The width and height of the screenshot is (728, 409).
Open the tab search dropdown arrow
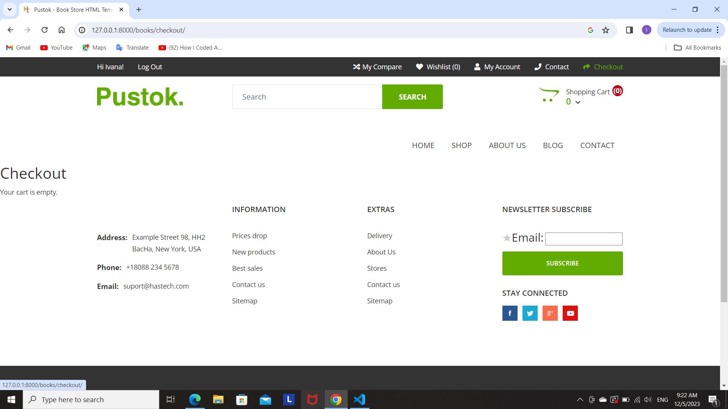coord(9,9)
